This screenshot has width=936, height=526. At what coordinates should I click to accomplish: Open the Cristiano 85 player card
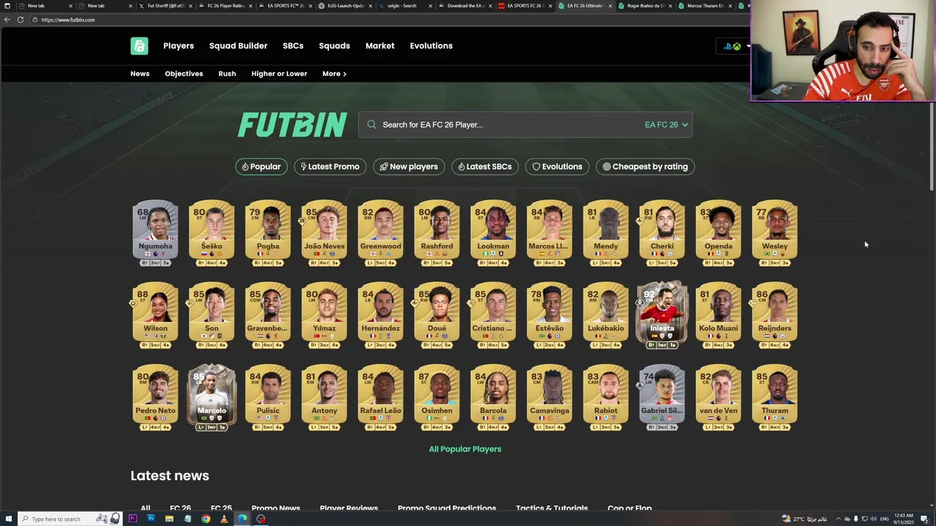tap(493, 315)
